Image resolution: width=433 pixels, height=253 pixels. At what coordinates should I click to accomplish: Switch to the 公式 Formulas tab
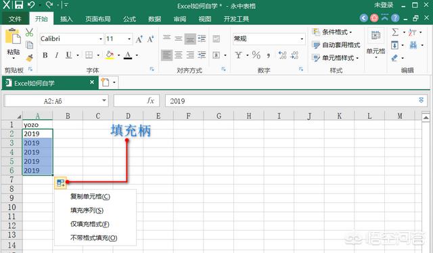[x=129, y=19]
